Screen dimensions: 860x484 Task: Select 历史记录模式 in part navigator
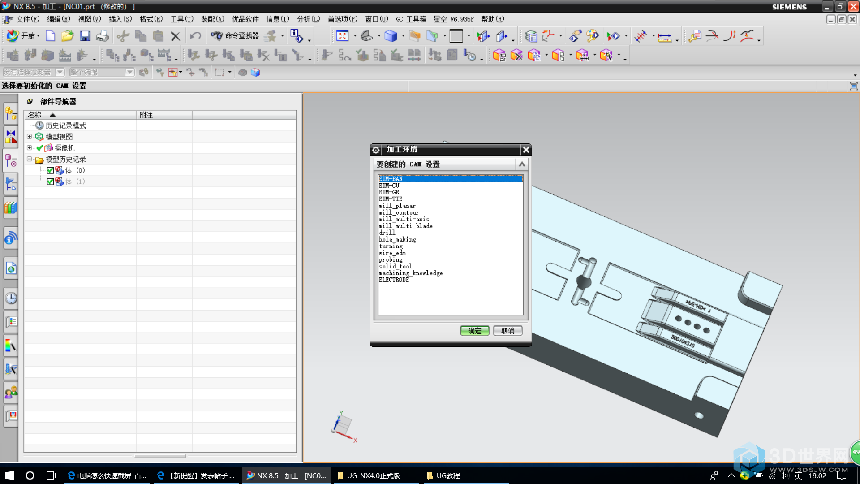tap(65, 125)
